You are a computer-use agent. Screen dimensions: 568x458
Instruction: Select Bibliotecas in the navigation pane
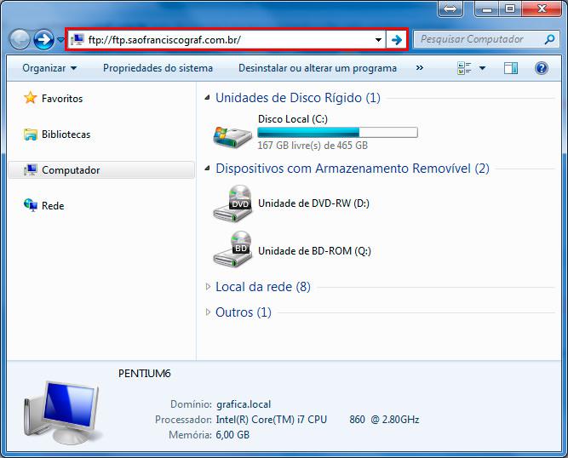[x=66, y=135]
